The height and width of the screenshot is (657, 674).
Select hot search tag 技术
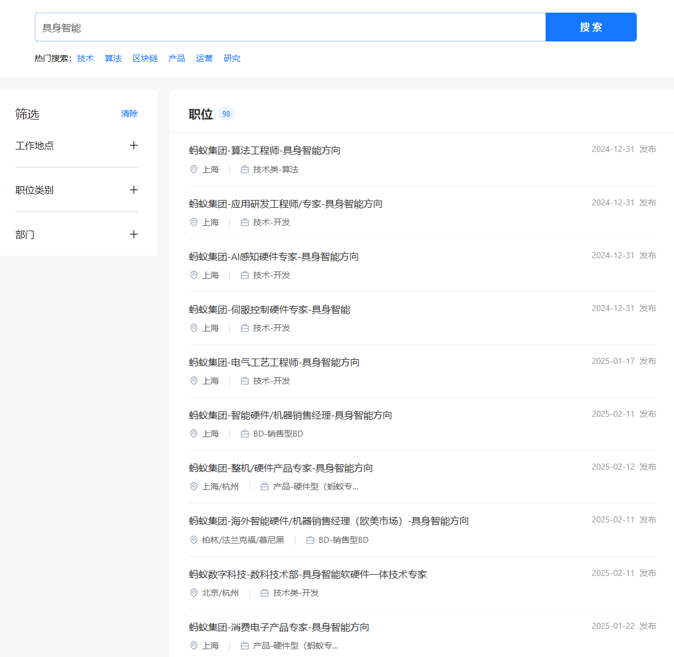click(x=85, y=58)
